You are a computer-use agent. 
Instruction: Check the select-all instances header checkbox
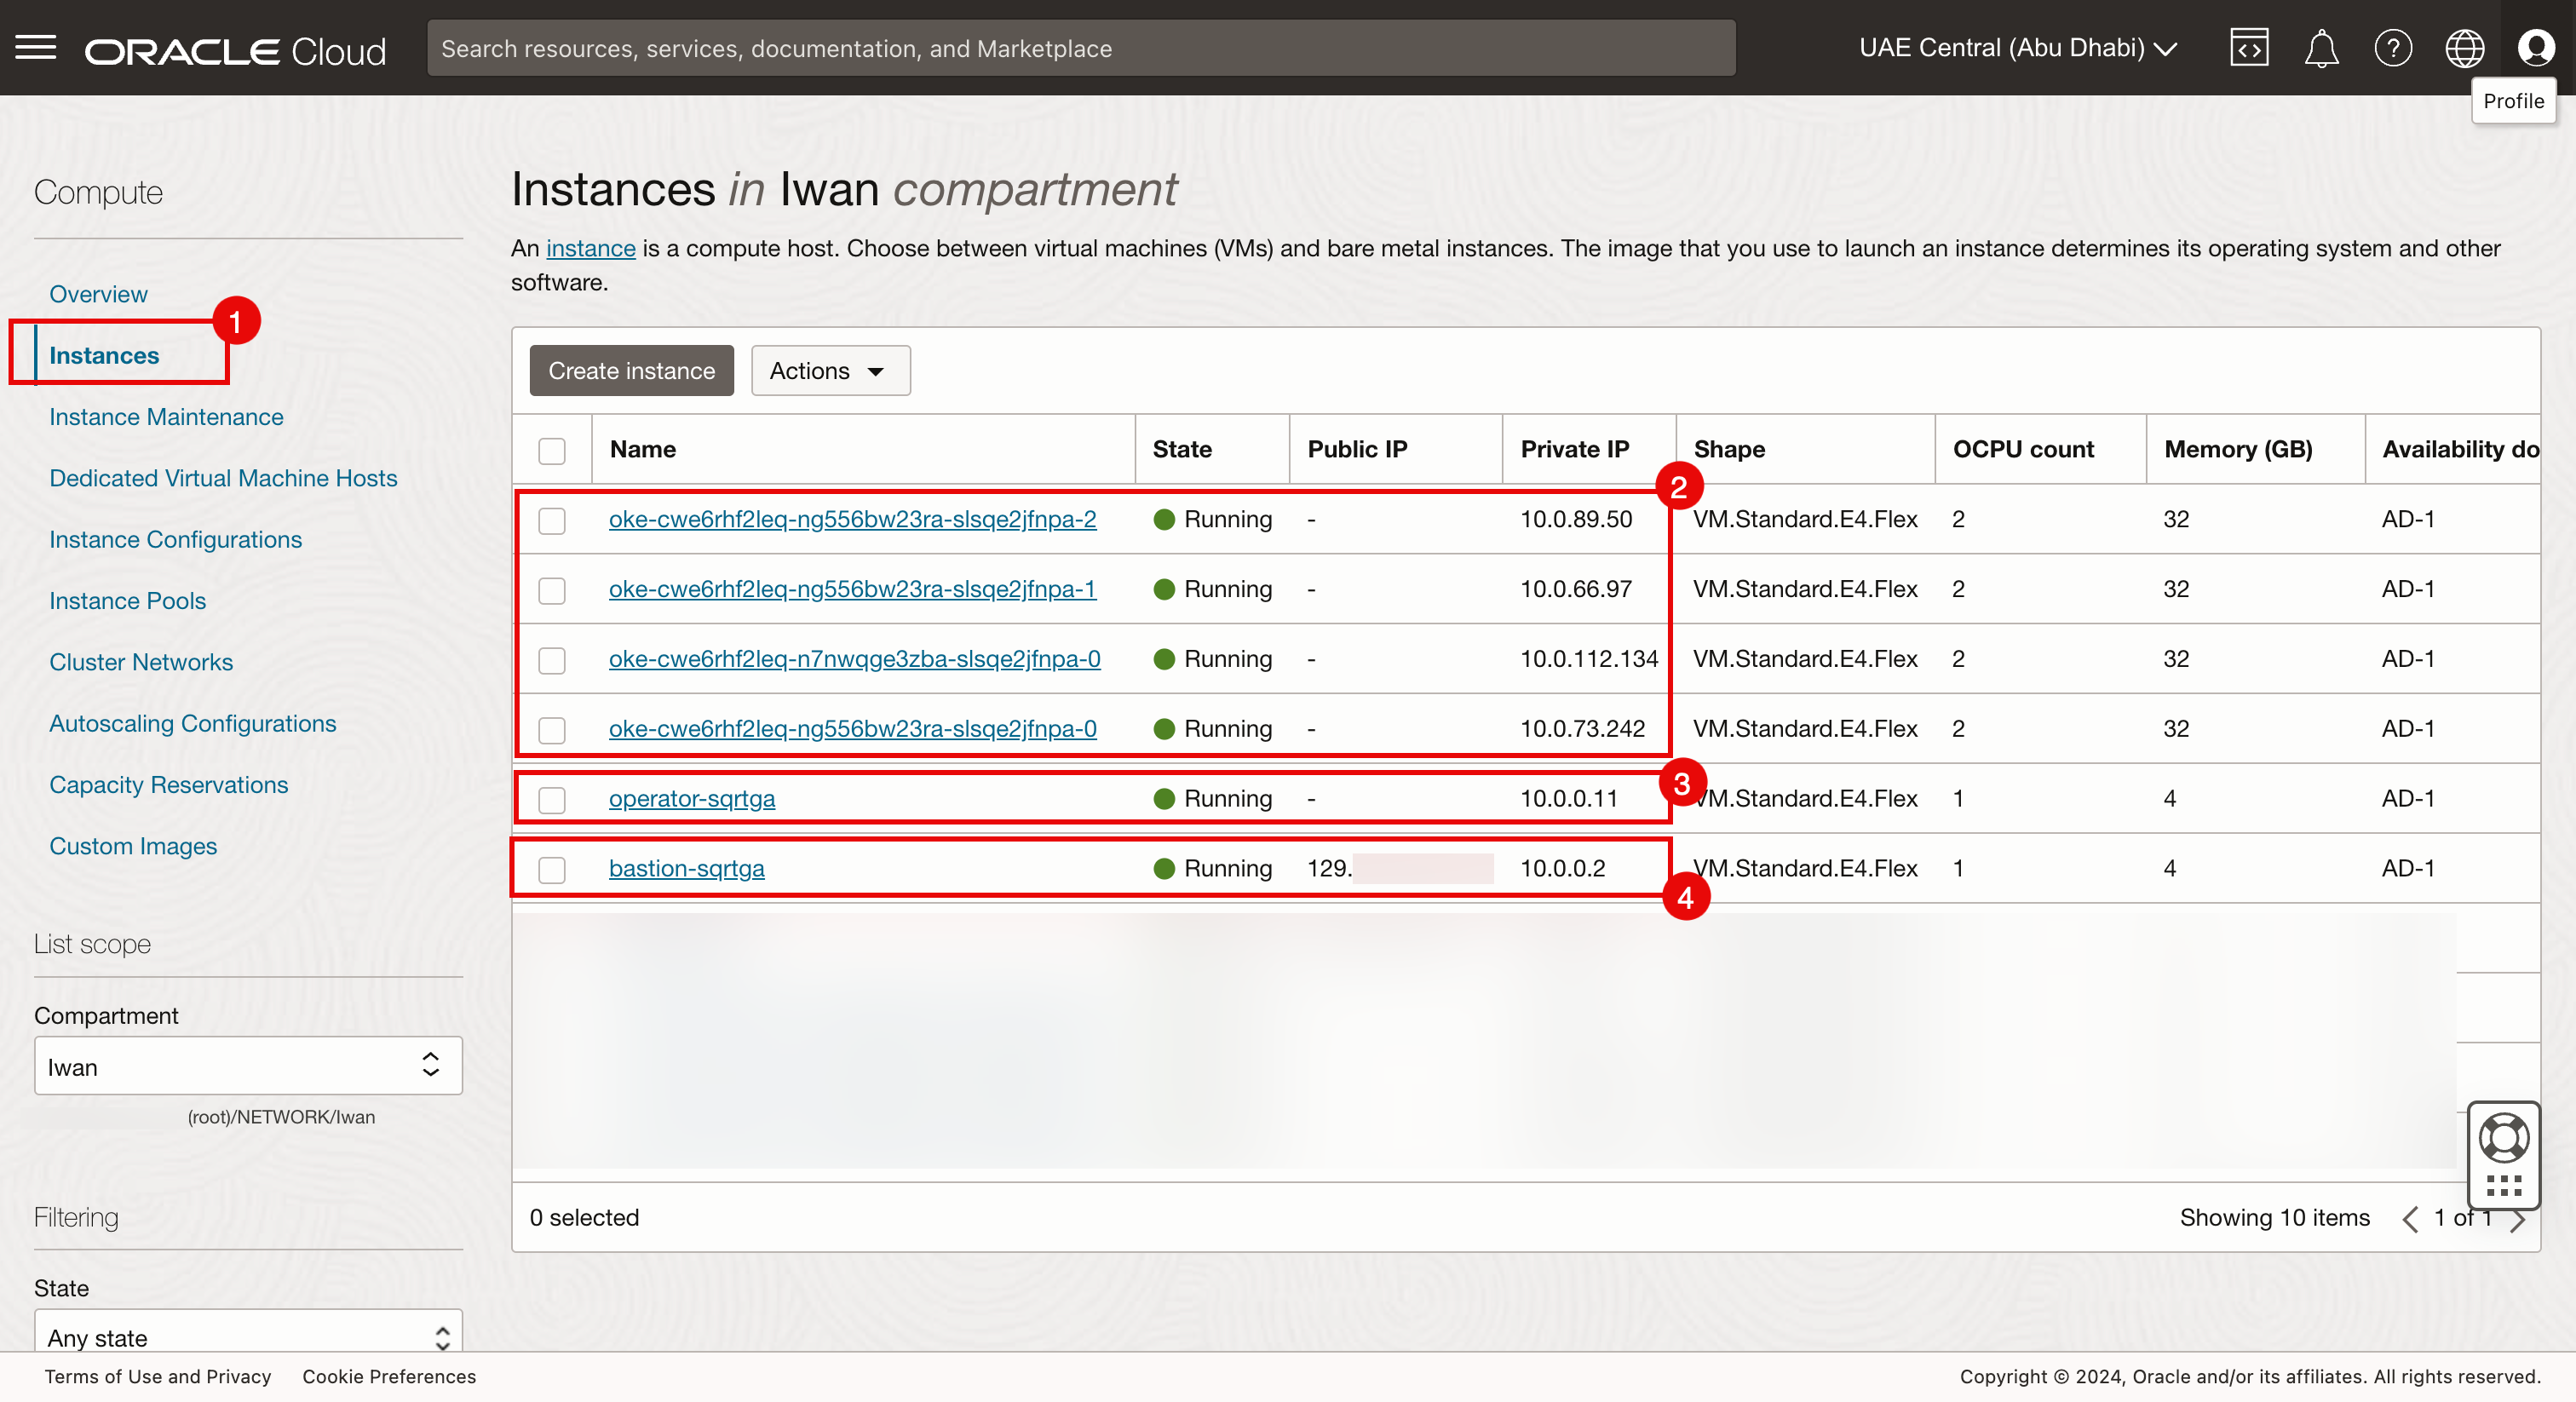[x=552, y=450]
